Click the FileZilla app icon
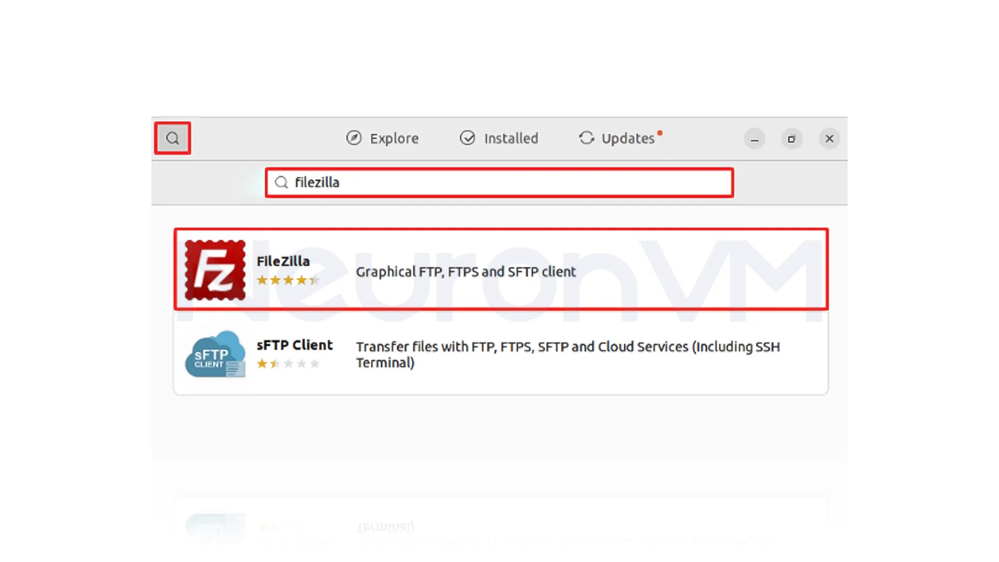The width and height of the screenshot is (999, 562). pyautogui.click(x=215, y=270)
